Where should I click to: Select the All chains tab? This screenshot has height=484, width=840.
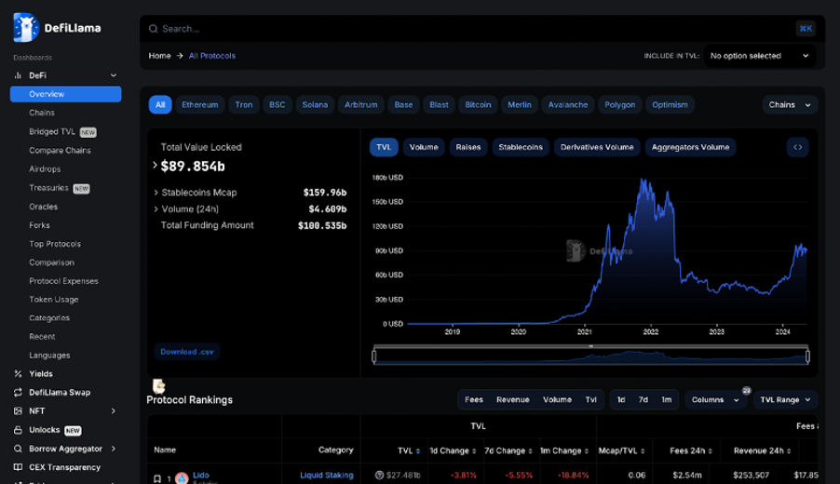160,105
